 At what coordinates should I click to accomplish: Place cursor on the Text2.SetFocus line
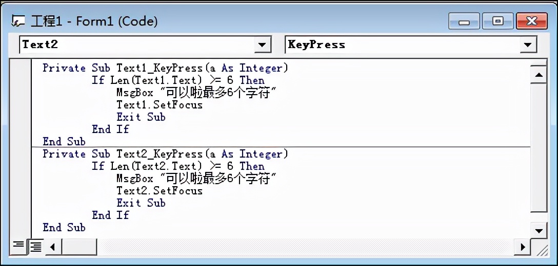point(160,191)
